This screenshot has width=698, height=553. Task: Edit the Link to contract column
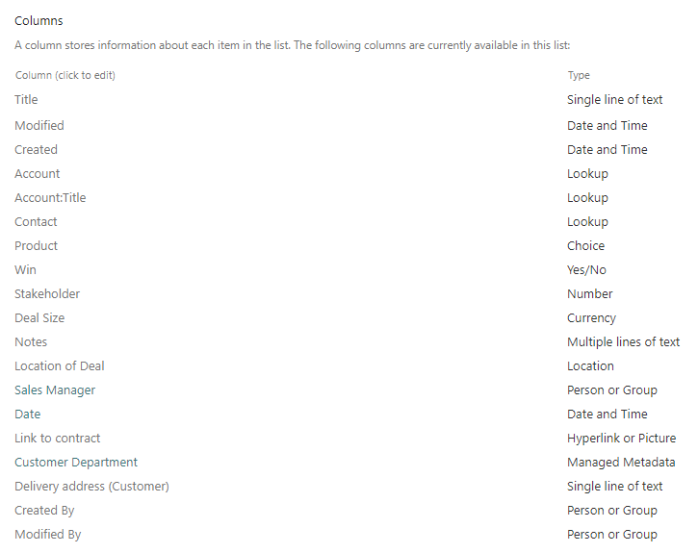(57, 439)
